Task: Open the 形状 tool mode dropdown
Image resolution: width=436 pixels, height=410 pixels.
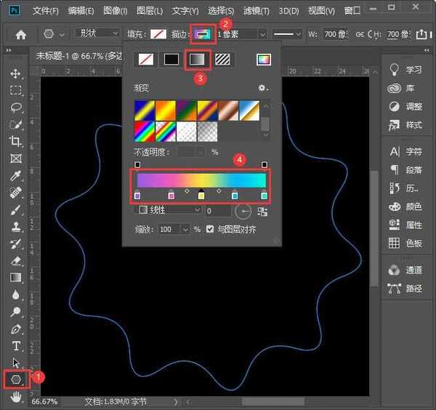Action: (x=97, y=34)
